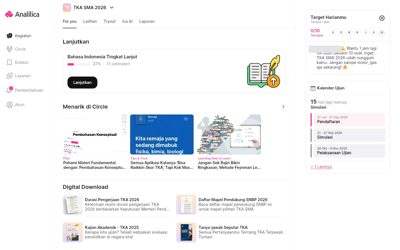The width and height of the screenshot is (400, 250).
Task: Open Daftar Mapel Pendukung SNBP 2026 title
Action: tap(233, 200)
